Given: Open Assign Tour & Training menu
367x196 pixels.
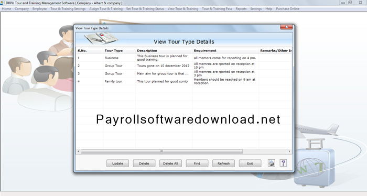Looking at the screenshot, I should pyautogui.click(x=106, y=9).
